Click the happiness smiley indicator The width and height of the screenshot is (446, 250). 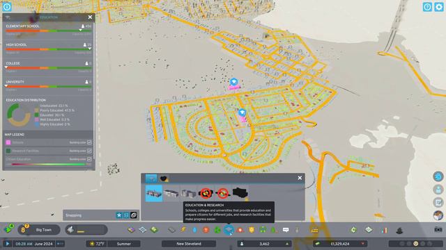(415, 244)
